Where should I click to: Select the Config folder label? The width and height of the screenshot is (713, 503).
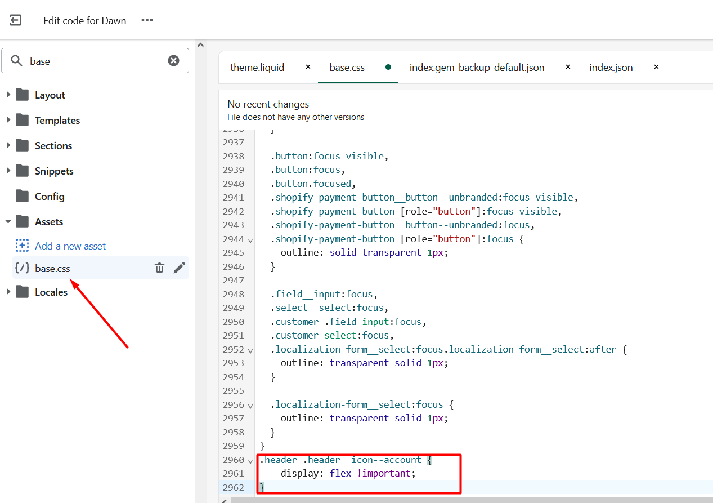[x=50, y=197]
